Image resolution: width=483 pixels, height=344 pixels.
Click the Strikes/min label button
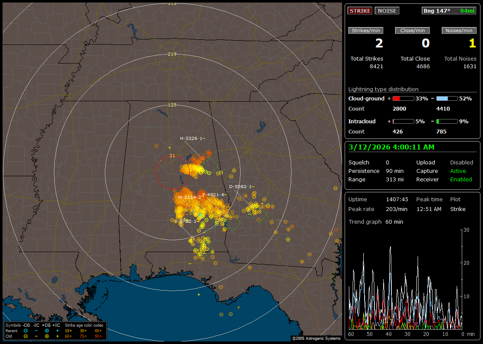tap(366, 31)
